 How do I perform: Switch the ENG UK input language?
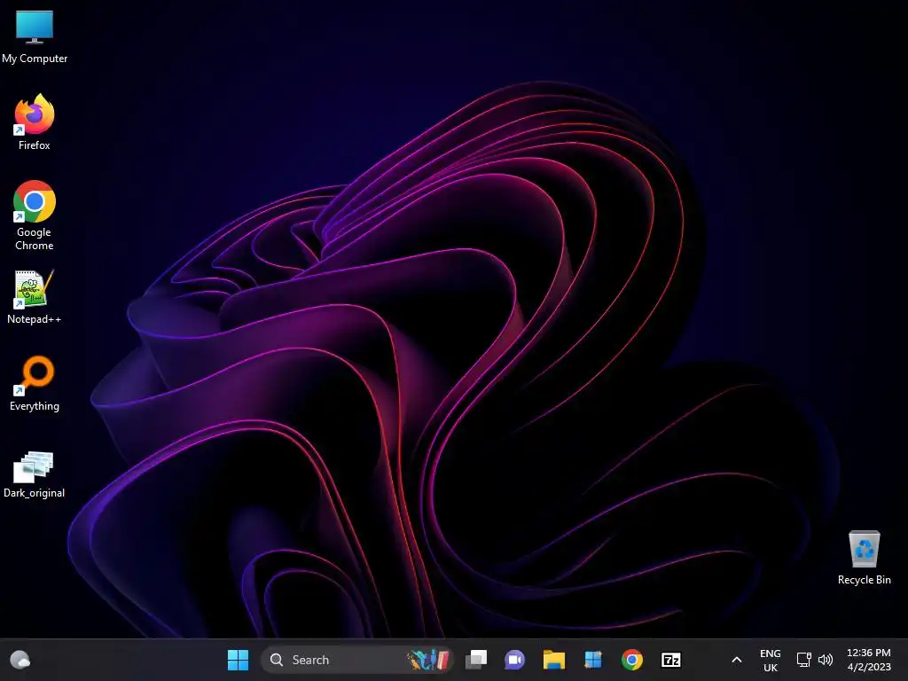coord(771,660)
